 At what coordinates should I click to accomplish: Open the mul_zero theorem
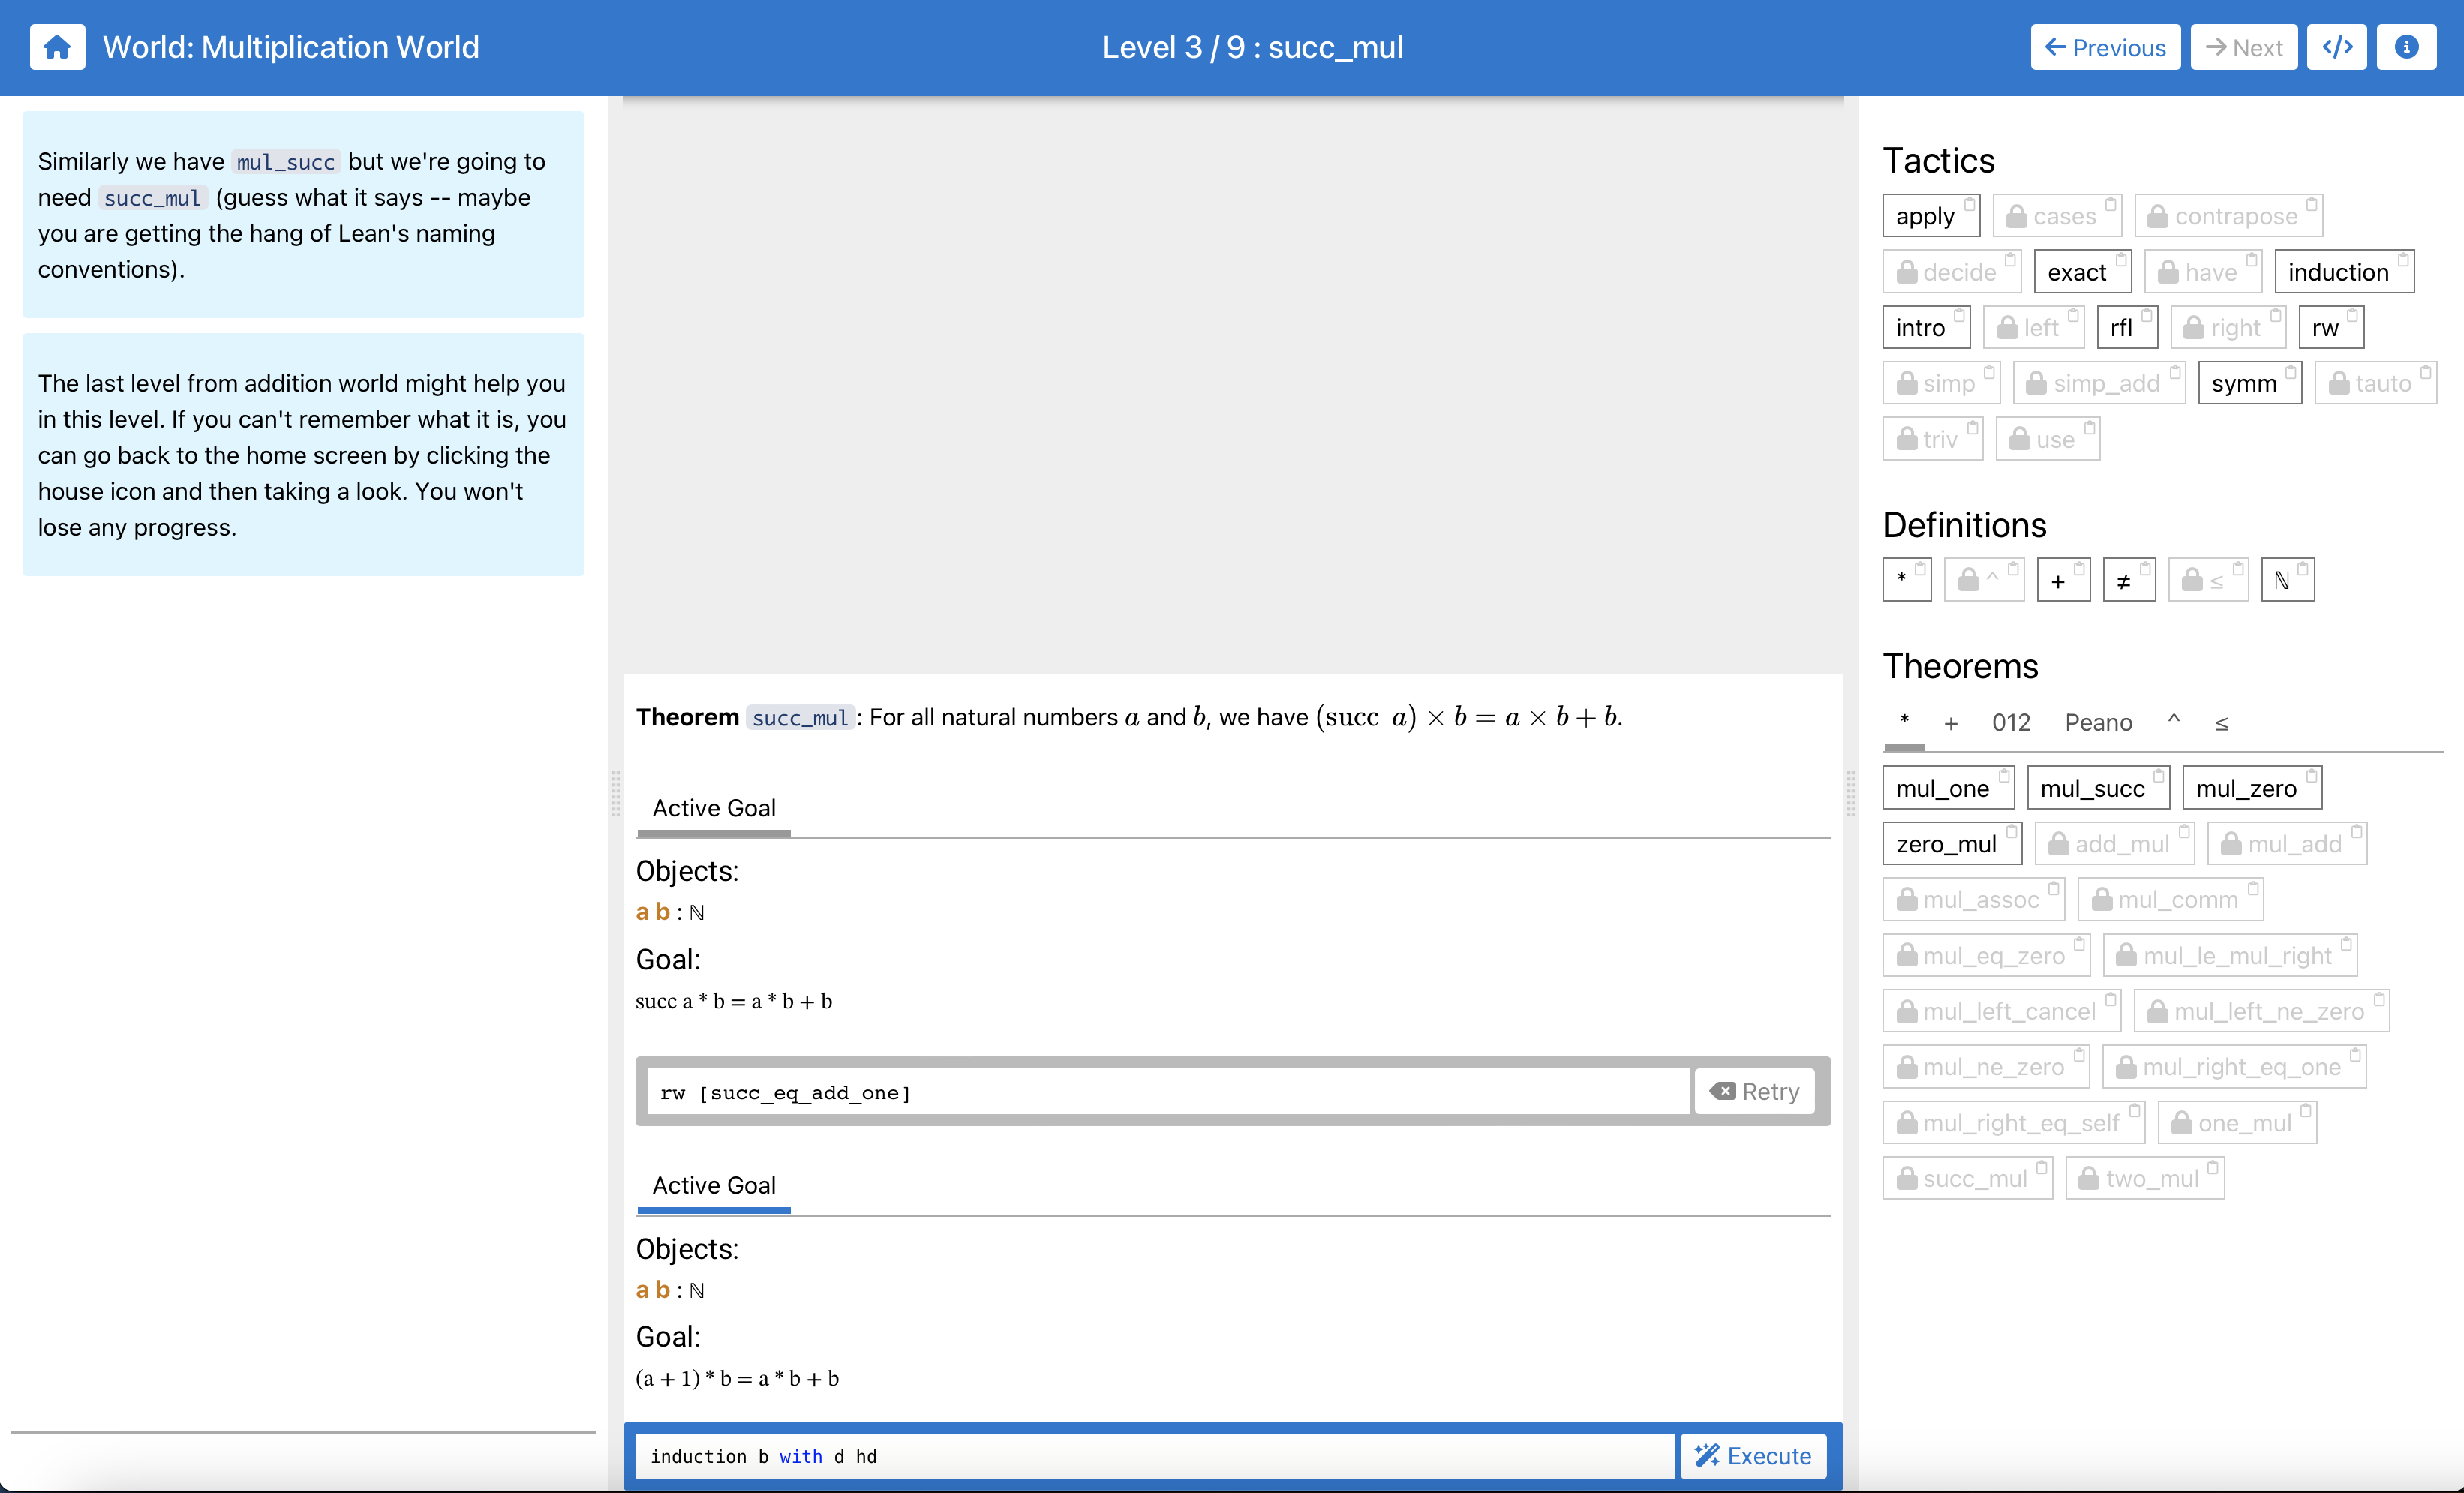point(2252,787)
